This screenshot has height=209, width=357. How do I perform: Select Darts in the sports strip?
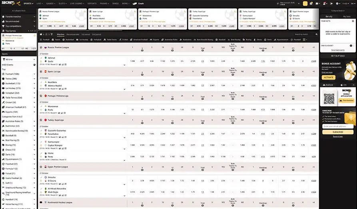point(268,40)
